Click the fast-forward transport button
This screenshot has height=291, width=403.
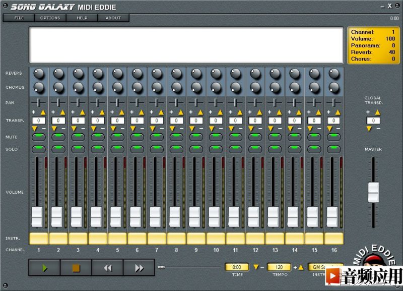click(x=139, y=268)
